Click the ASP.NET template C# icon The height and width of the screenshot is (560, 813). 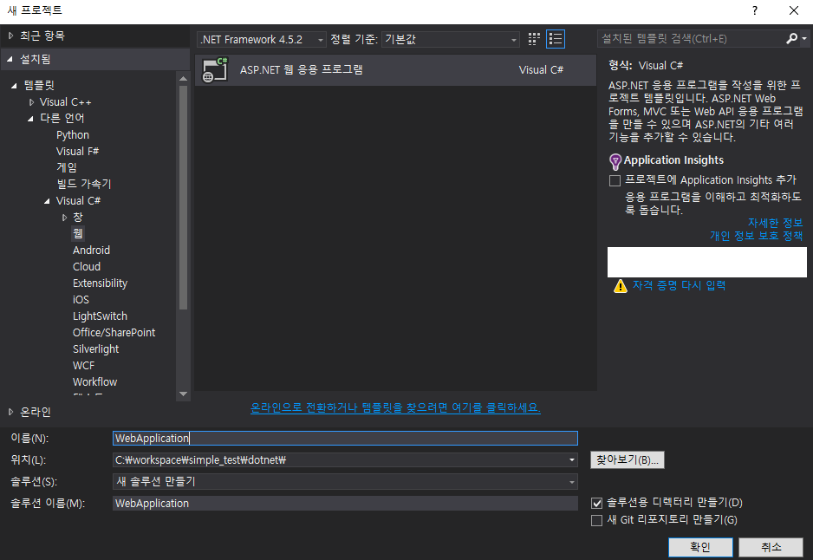(215, 69)
